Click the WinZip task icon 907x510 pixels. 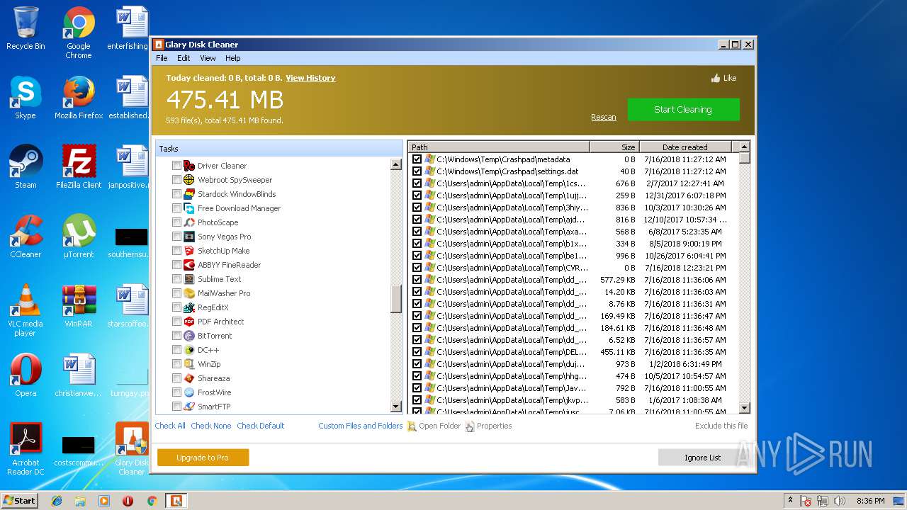(189, 364)
